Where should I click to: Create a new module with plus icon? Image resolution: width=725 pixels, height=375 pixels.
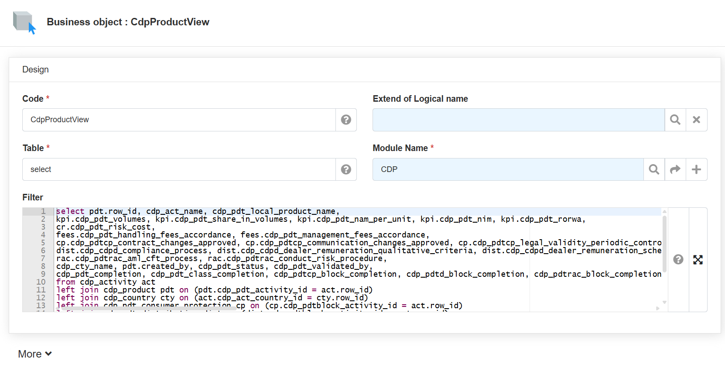pyautogui.click(x=696, y=169)
